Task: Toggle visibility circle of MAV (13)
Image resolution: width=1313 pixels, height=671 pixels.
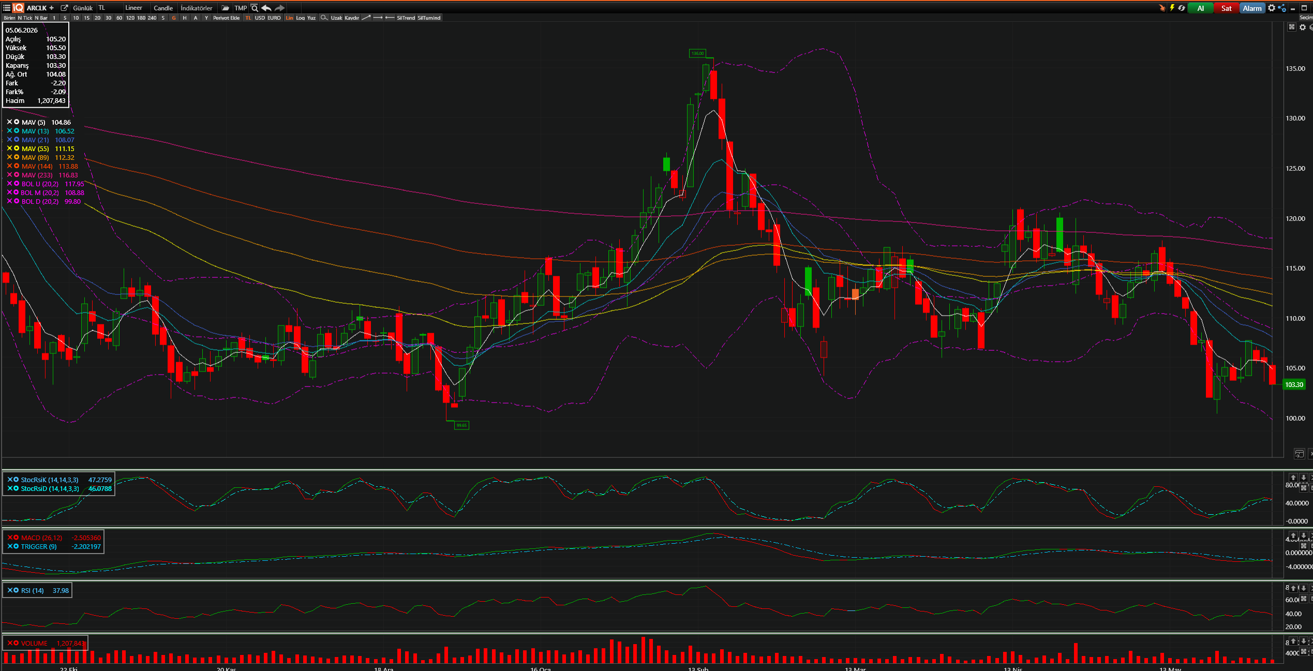Action: (17, 131)
